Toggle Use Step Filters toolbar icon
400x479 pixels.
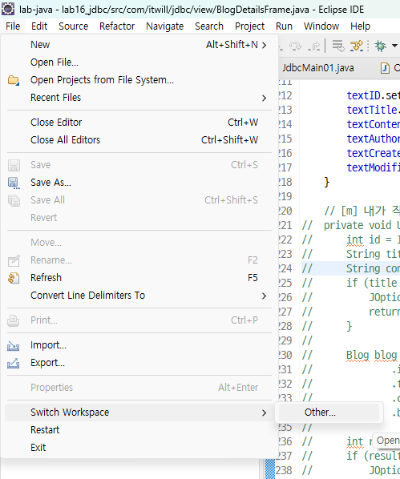click(x=357, y=46)
